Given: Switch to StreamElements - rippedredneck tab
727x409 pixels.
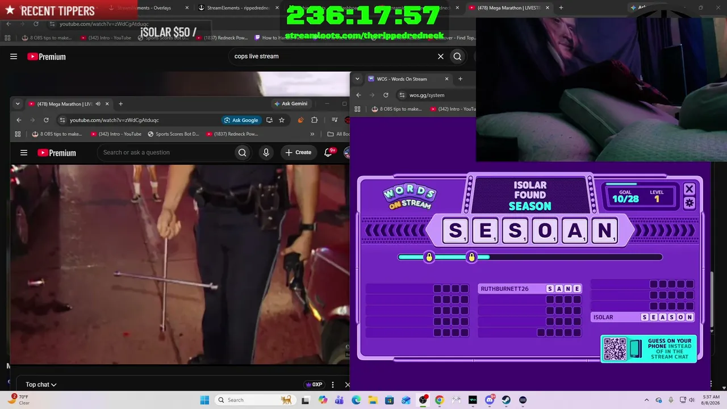Looking at the screenshot, I should pos(237,8).
